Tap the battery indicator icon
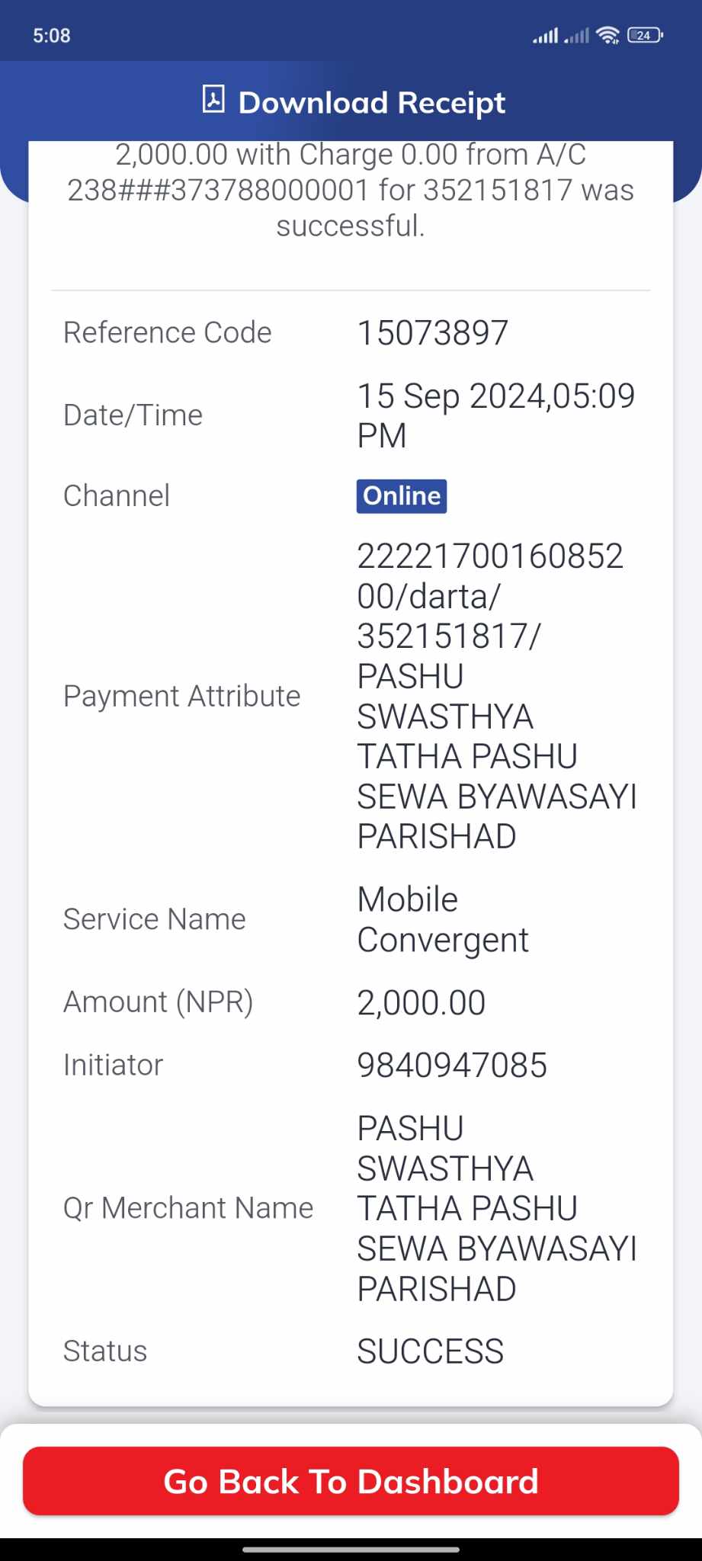Image resolution: width=702 pixels, height=1561 pixels. point(645,35)
